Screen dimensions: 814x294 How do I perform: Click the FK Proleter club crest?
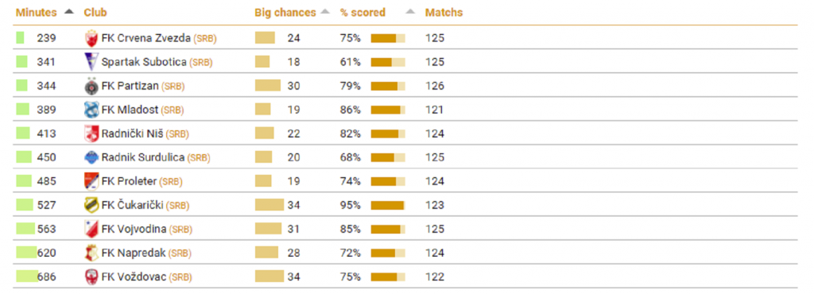(91, 181)
